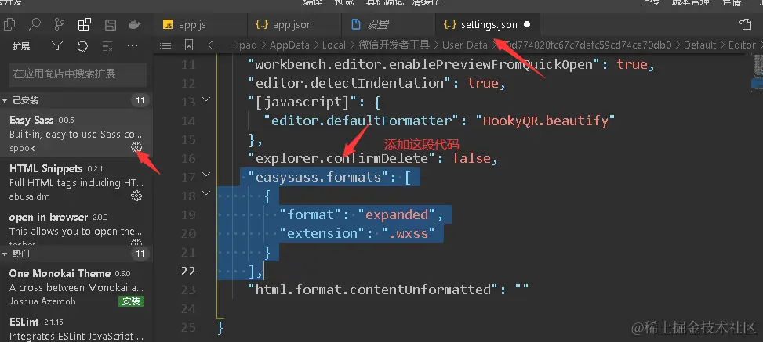Screen dimensions: 763x342
Task: Click "HookyQR.beautify" value in code
Action: (x=545, y=121)
